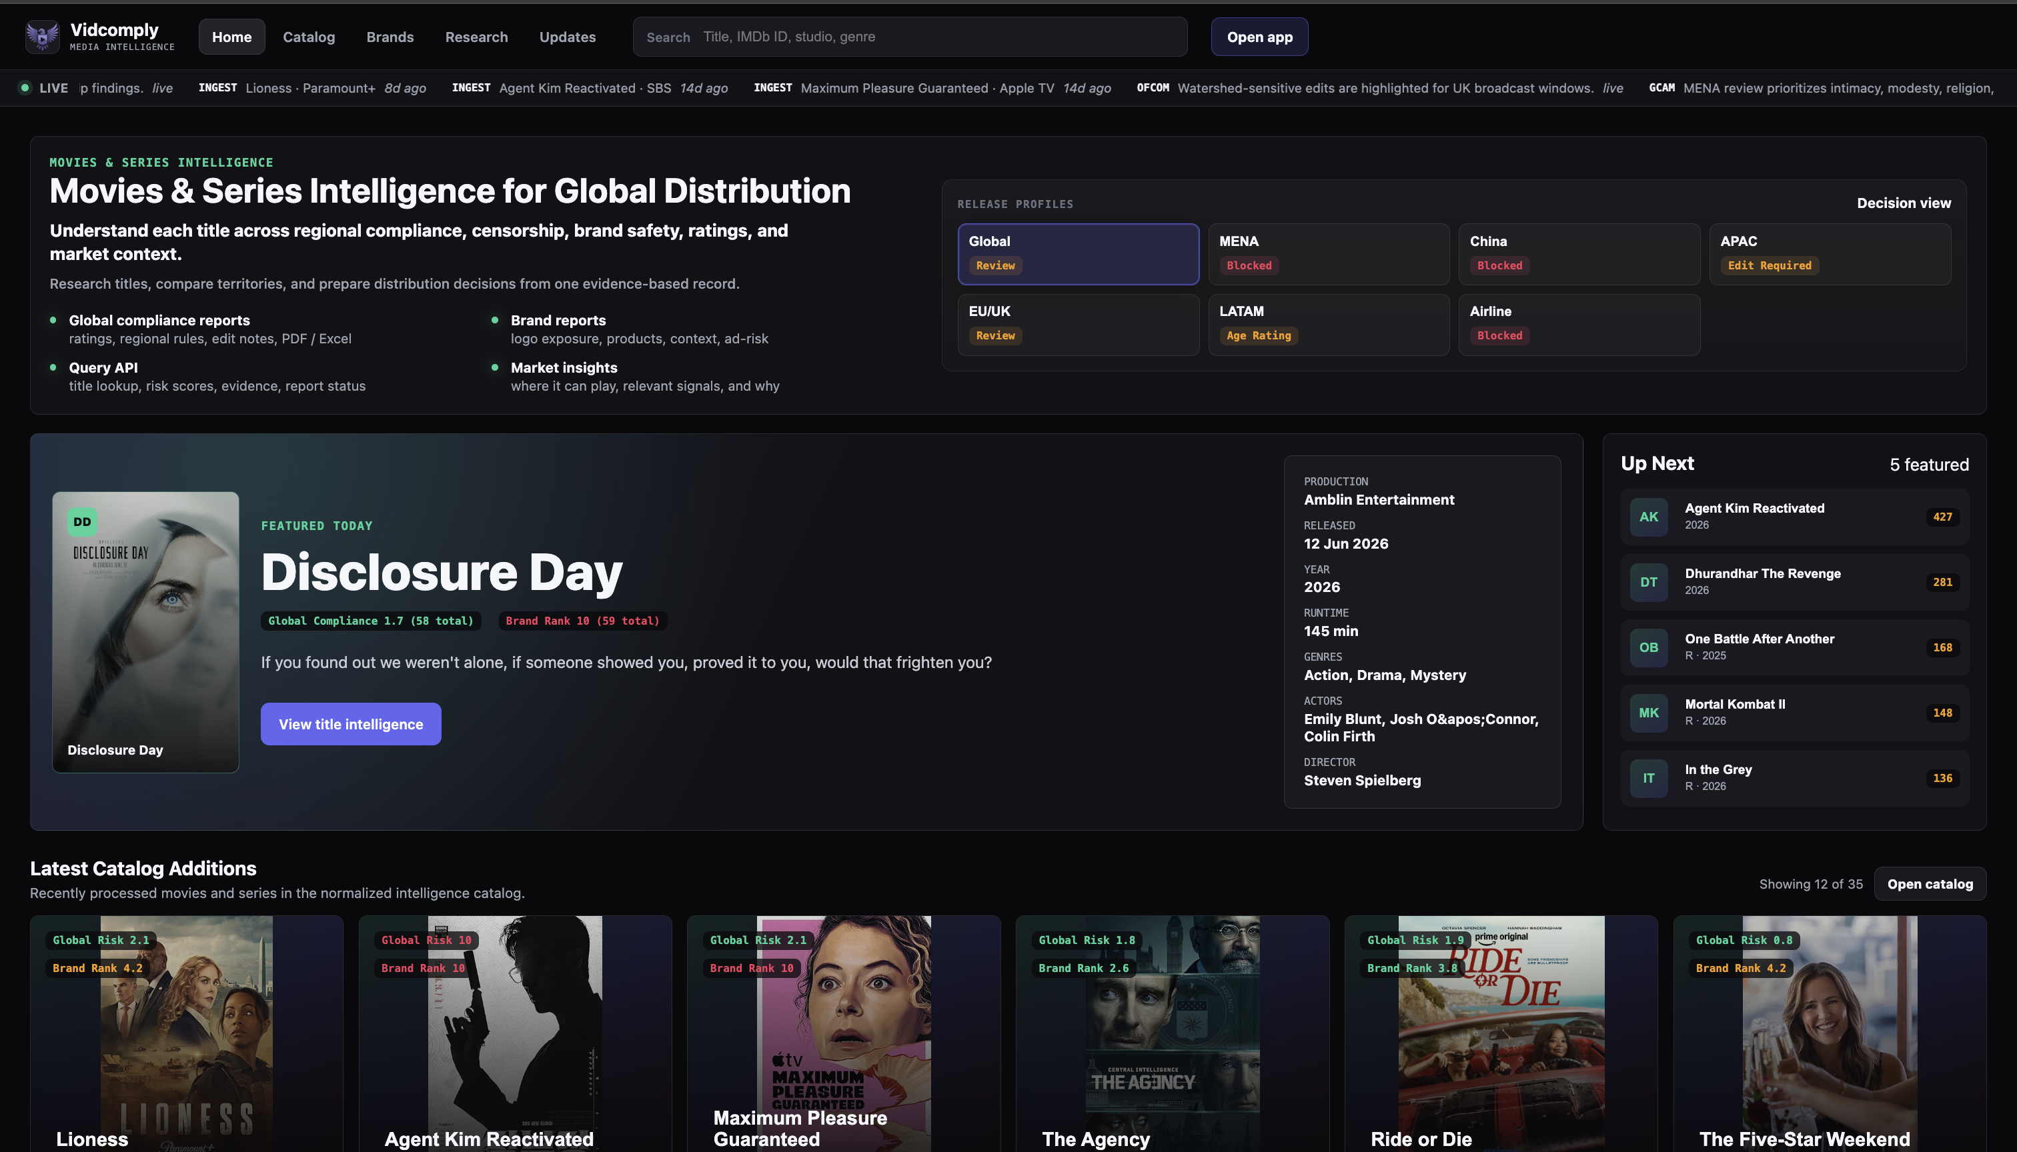Viewport: 2017px width, 1152px height.
Task: Click Brand Rank 2.6 badge on The Agency
Action: click(x=1083, y=969)
